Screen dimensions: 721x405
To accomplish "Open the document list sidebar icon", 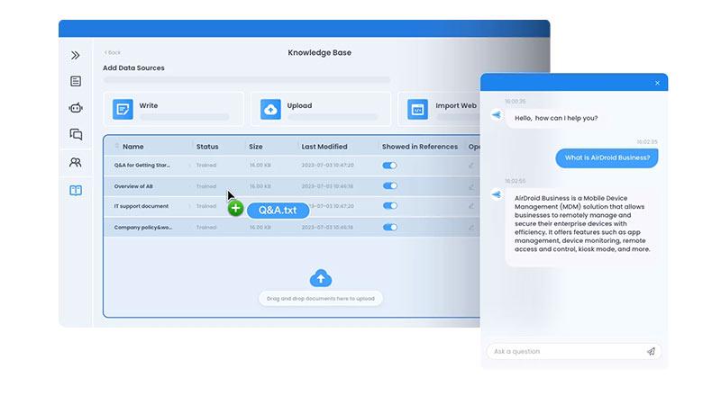I will tap(76, 81).
